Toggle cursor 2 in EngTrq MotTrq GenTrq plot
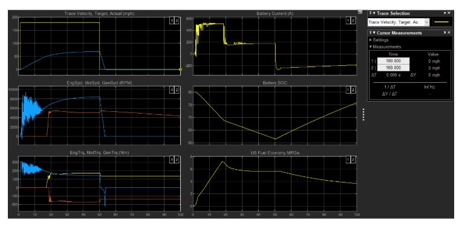This screenshot has width=459, height=226. click(177, 160)
